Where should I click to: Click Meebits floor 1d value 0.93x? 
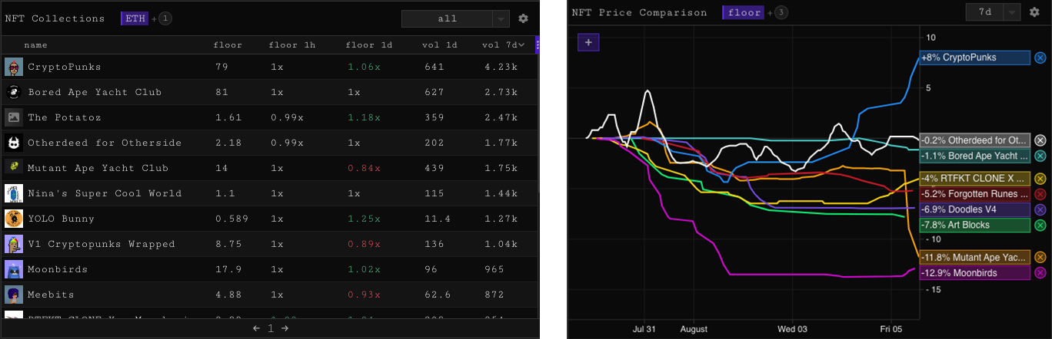point(364,295)
